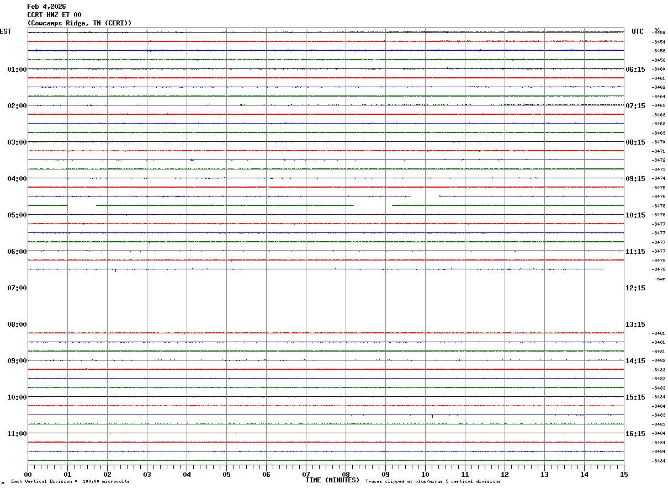Click the 10:15 UTC time label

[635, 215]
